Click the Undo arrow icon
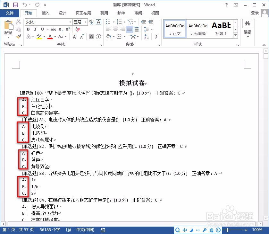Screen dimensions: 269x234 tap(25, 4)
